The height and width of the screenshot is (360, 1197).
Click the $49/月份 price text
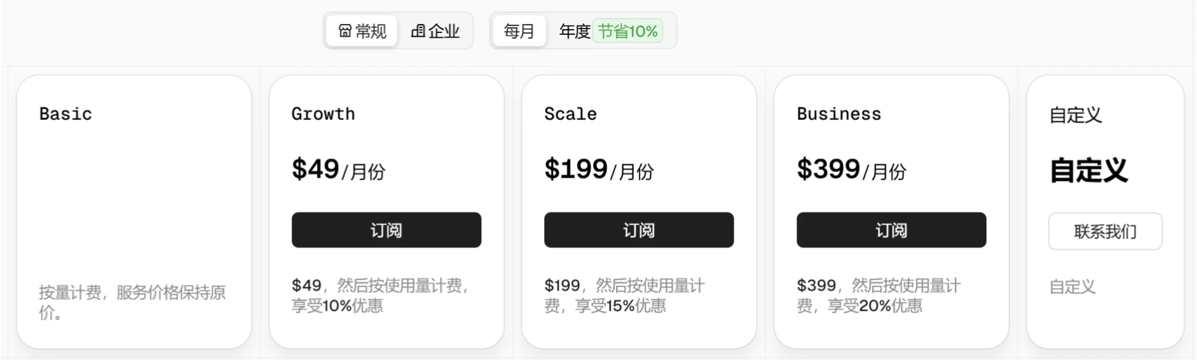click(338, 170)
